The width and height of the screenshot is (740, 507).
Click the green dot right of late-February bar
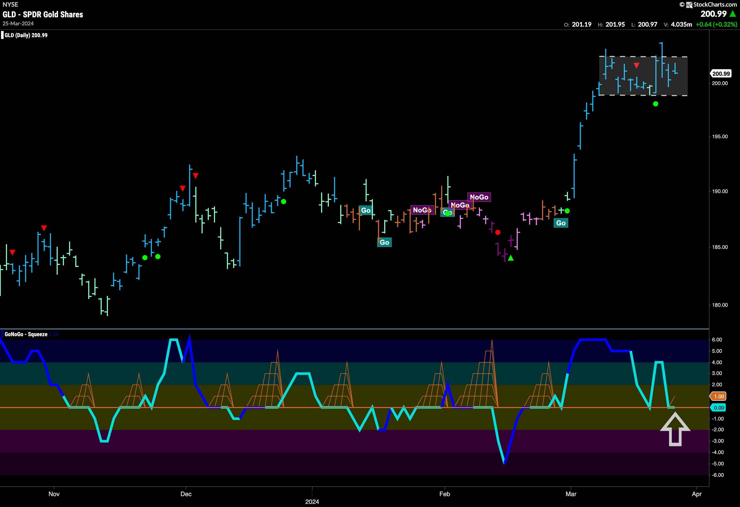pyautogui.click(x=567, y=211)
